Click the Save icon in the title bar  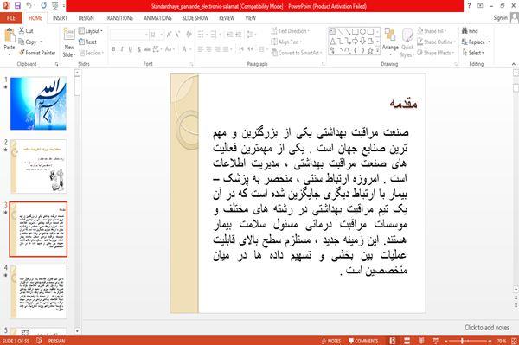18,6
